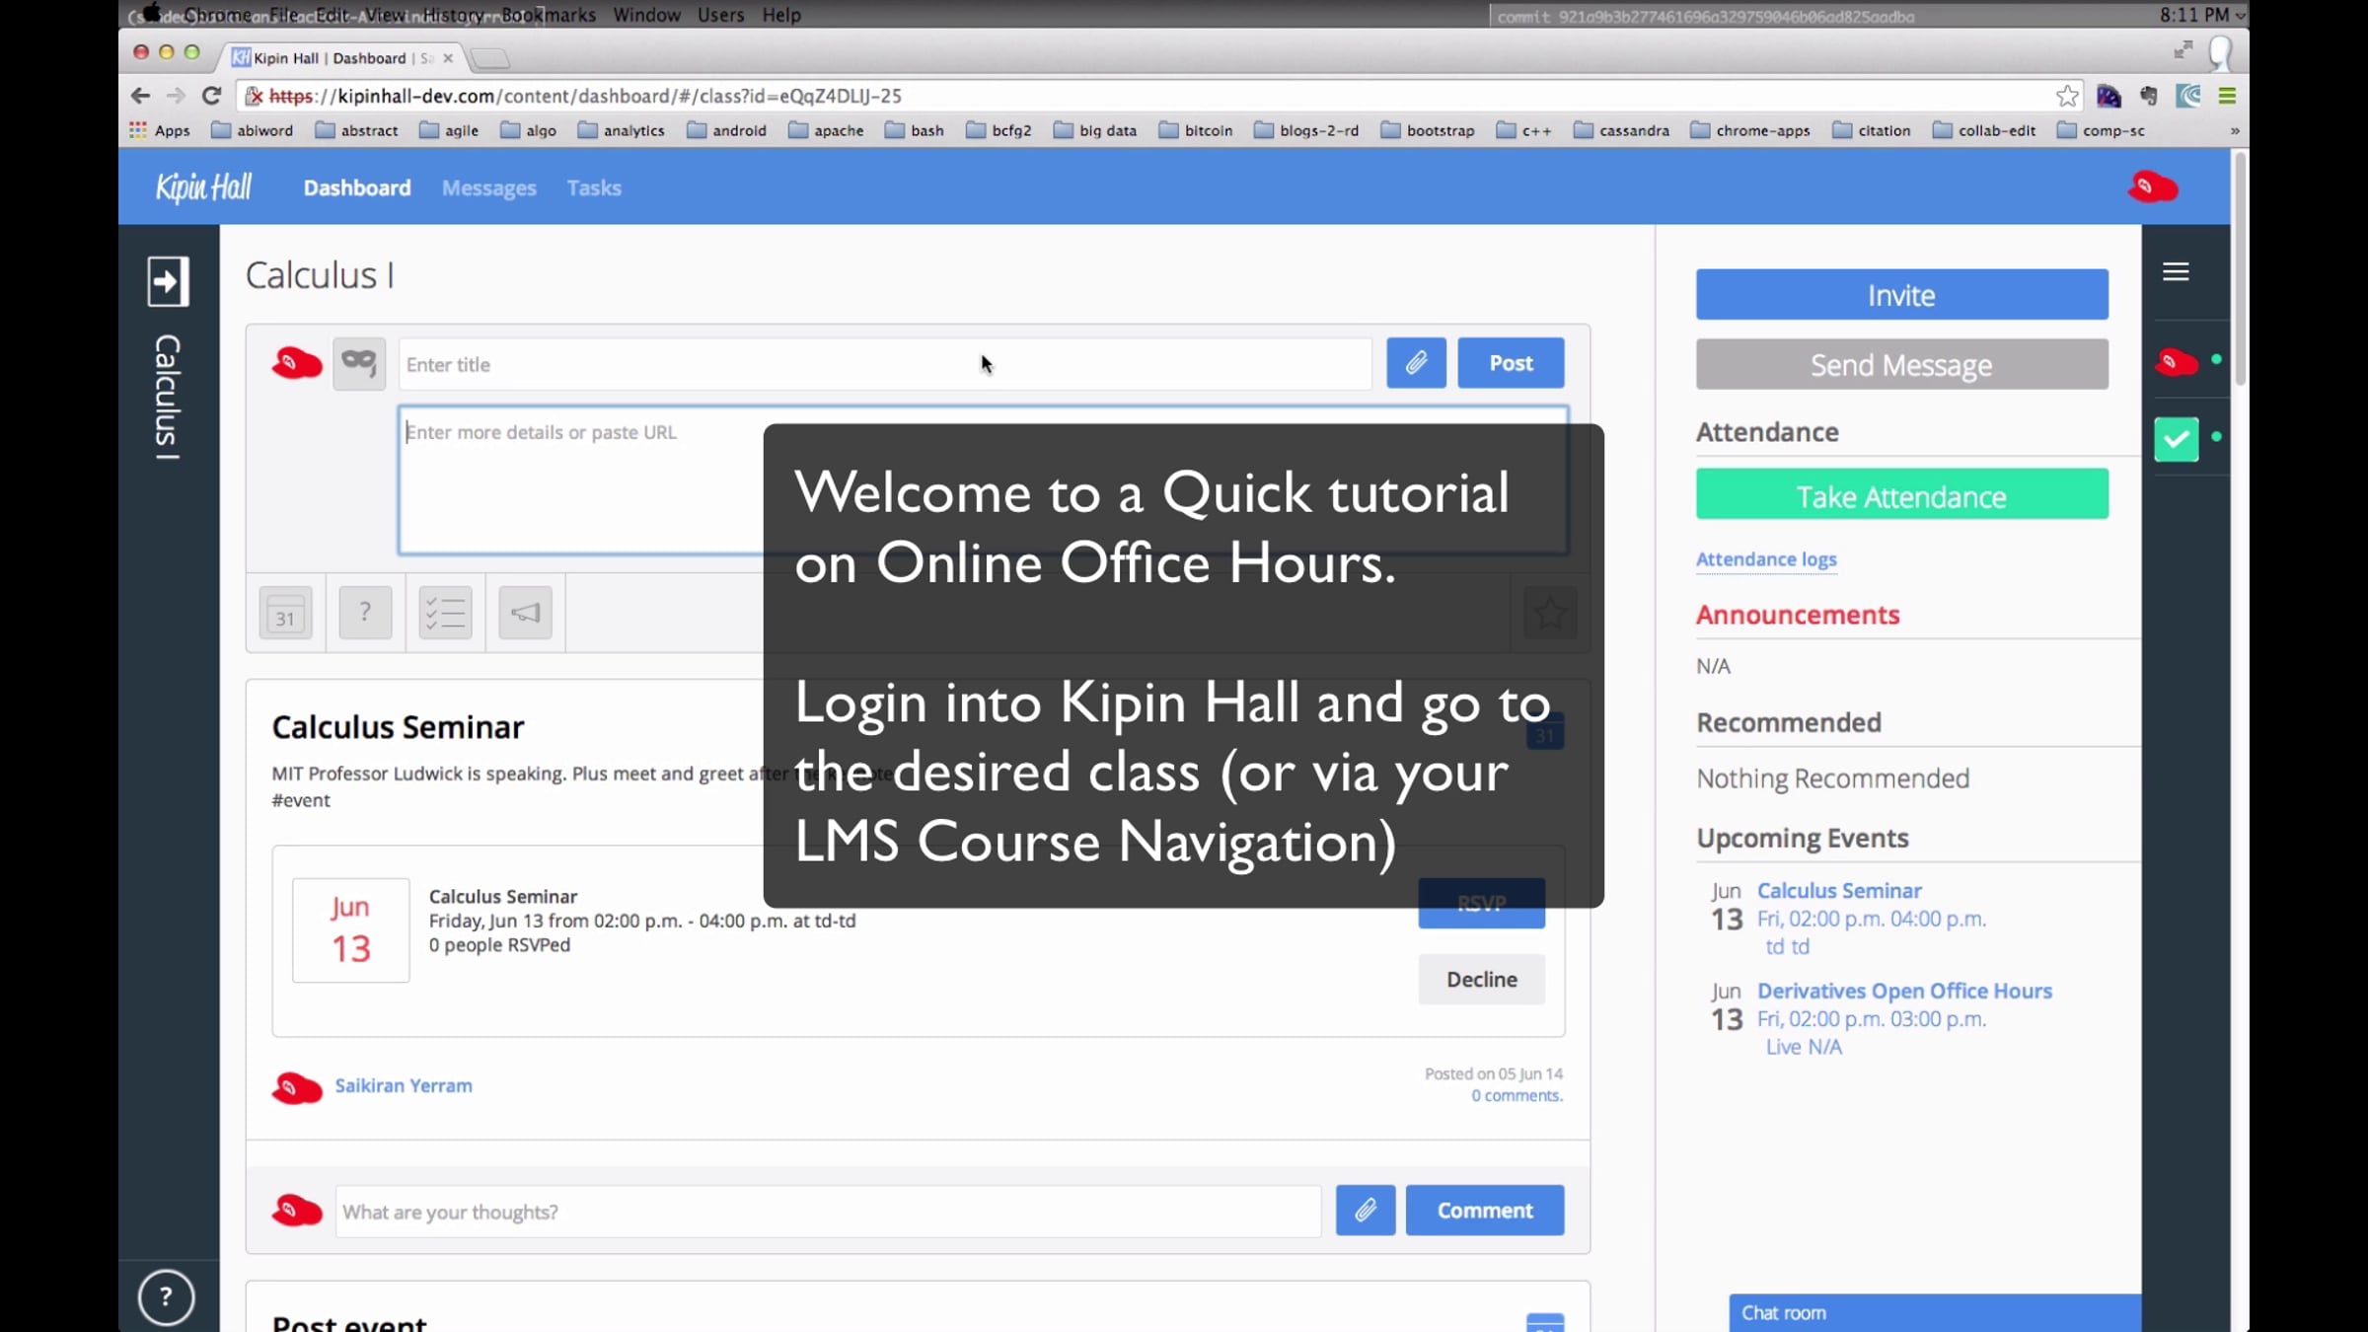Open the Attendance logs link
This screenshot has width=2368, height=1332.
pyautogui.click(x=1766, y=559)
